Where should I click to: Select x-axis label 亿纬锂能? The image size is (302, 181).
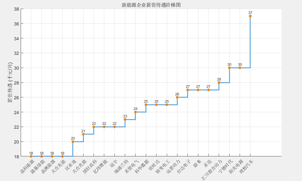[100, 166]
